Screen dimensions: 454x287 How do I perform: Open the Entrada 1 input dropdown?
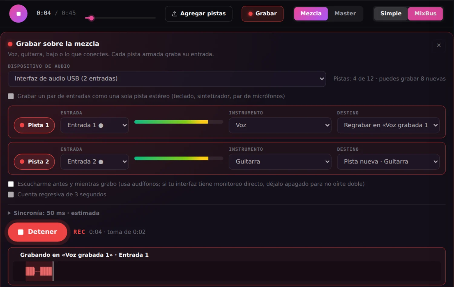tap(94, 125)
